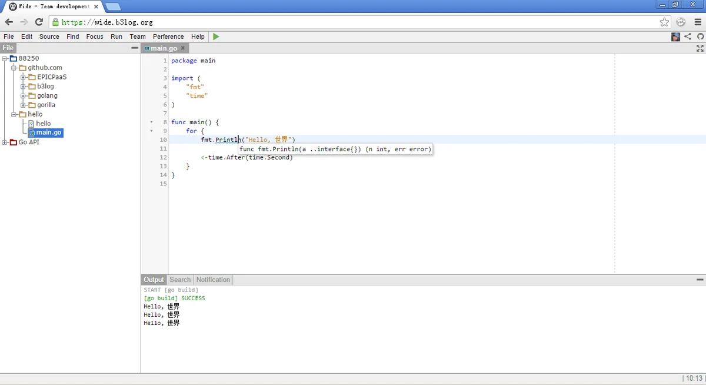Open the Help menu
This screenshot has height=385, width=706.
[198, 36]
